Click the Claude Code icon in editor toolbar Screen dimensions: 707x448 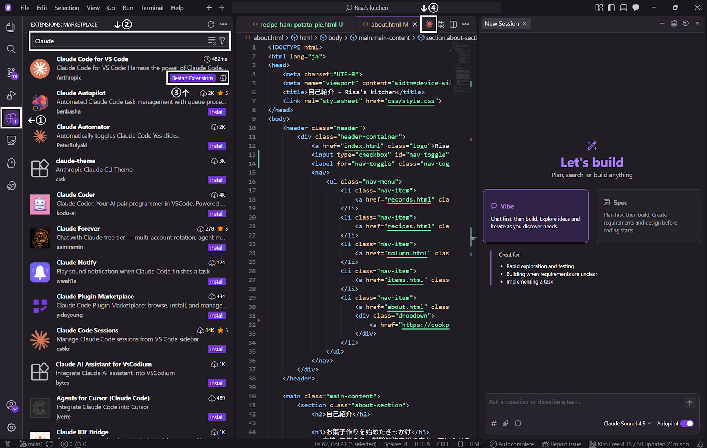[428, 24]
